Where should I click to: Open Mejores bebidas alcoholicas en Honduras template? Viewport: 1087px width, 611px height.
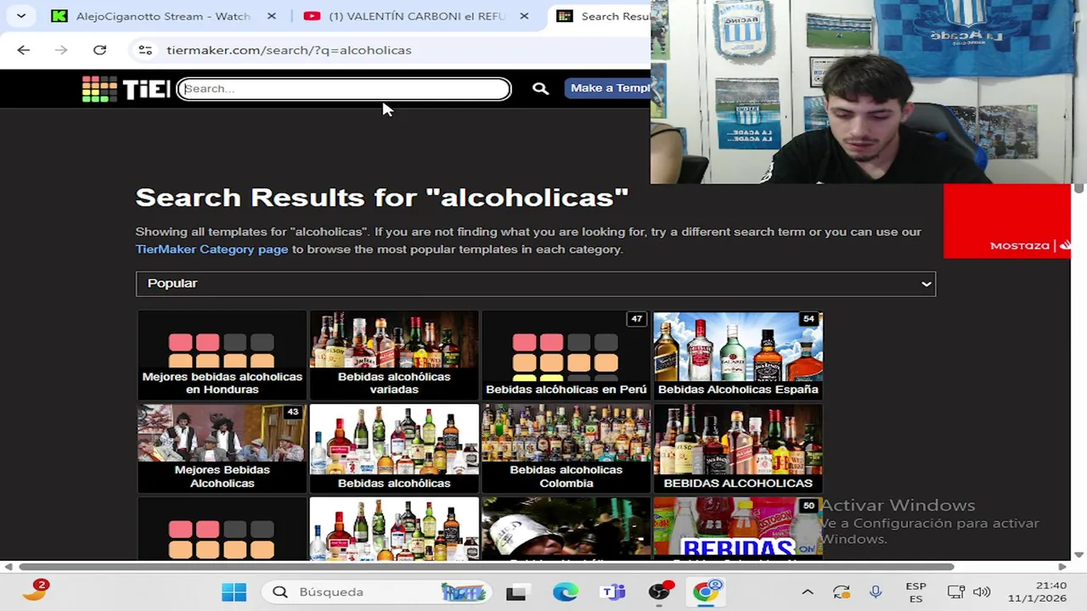(x=222, y=355)
